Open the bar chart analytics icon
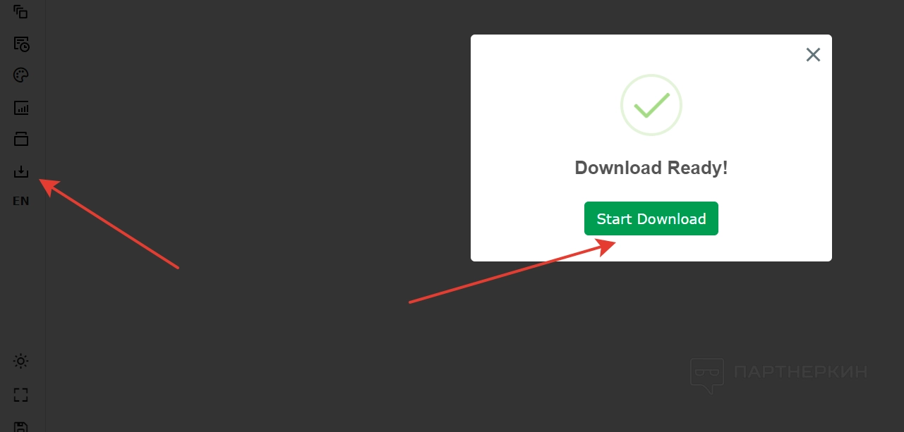904x432 pixels. pyautogui.click(x=21, y=108)
